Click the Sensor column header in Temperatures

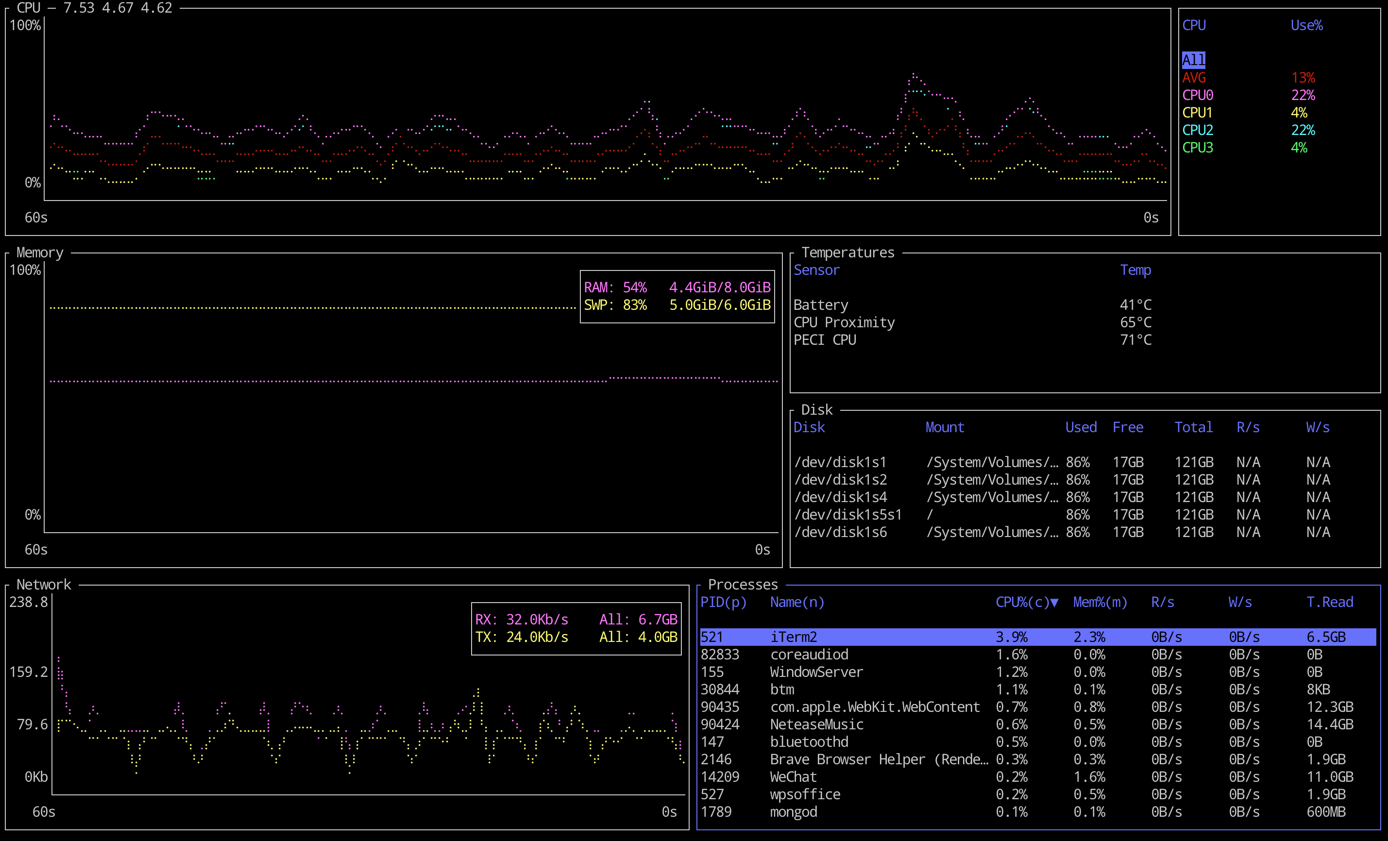tap(816, 270)
